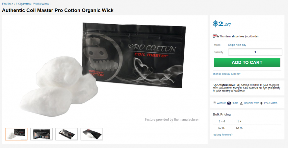This screenshot has height=148, width=288.
Task: Open the E-Cigarettes breadcrumb category
Action: (x=23, y=4)
